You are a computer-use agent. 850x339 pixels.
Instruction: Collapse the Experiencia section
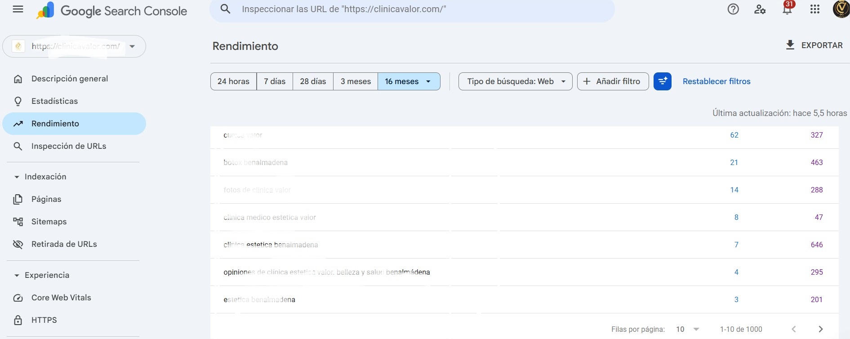coord(42,275)
